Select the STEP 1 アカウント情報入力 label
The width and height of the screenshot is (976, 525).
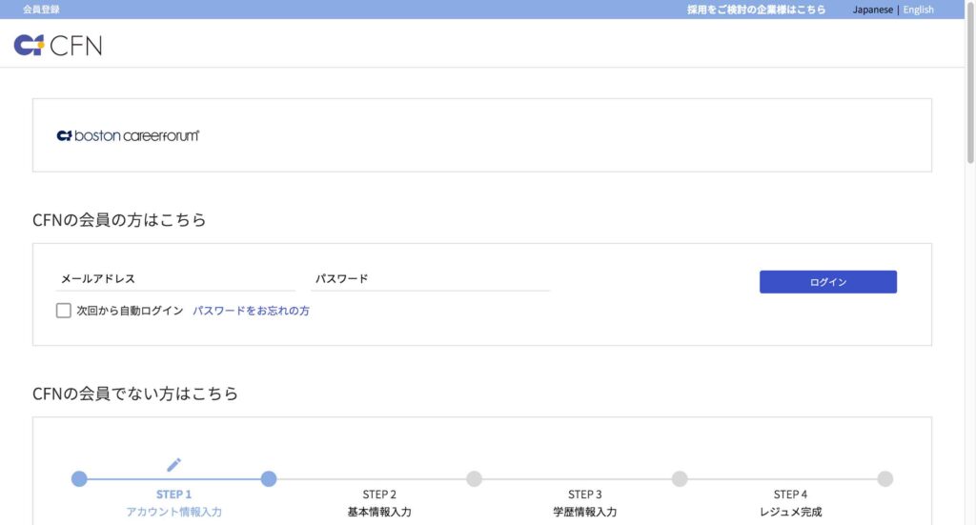point(173,503)
